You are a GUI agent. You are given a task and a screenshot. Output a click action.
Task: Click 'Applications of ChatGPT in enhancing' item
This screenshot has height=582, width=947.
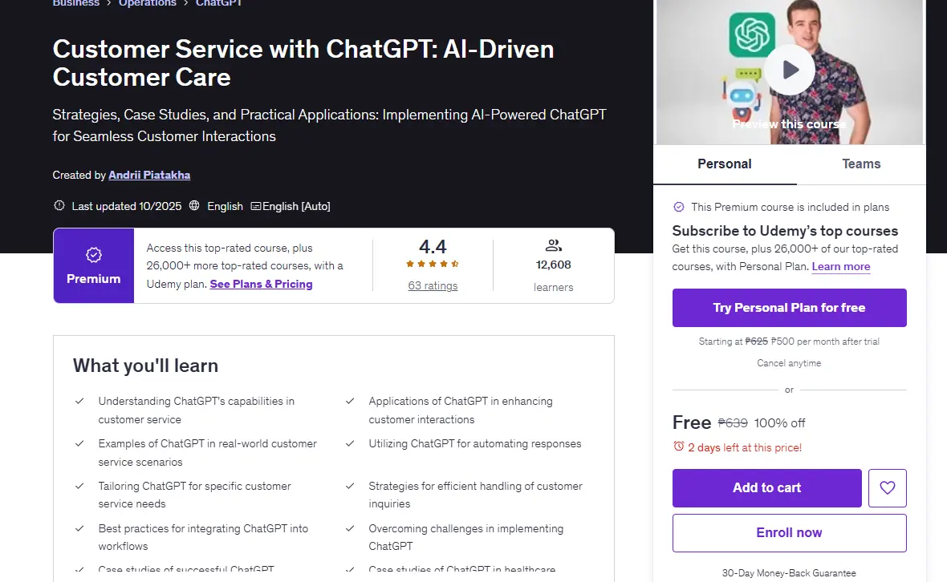[x=460, y=410]
